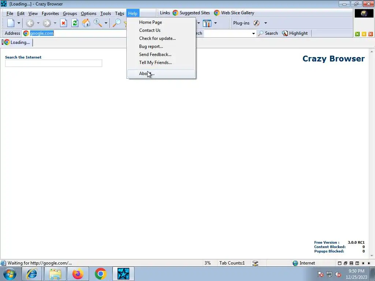Screen dimensions: 375x281
Task: Click About... in Help menu
Action: pyautogui.click(x=161, y=73)
